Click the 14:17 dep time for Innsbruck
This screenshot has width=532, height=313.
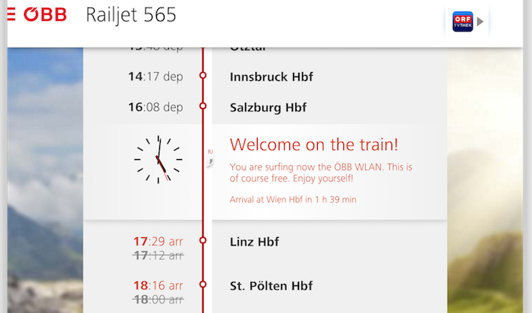coord(156,77)
